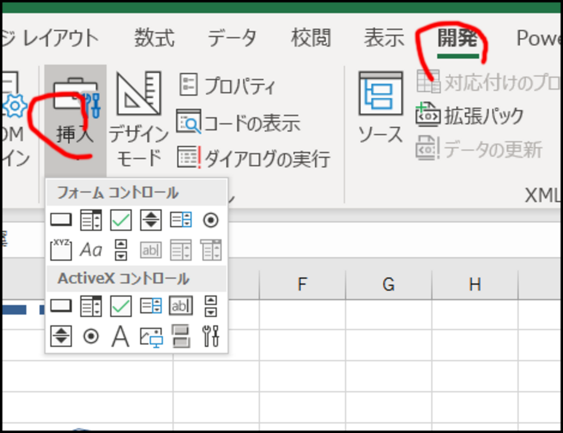Insert a Form Control label (Aa icon)

pyautogui.click(x=91, y=250)
